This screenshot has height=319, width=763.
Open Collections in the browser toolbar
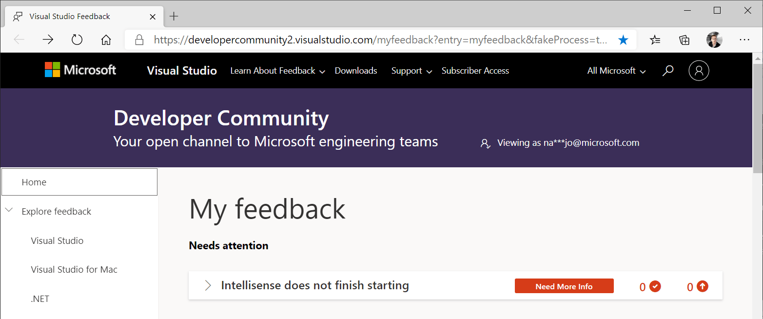pos(684,40)
